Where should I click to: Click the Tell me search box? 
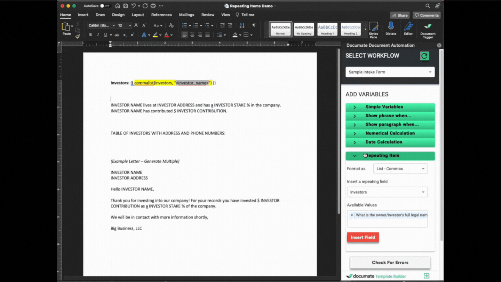point(245,15)
